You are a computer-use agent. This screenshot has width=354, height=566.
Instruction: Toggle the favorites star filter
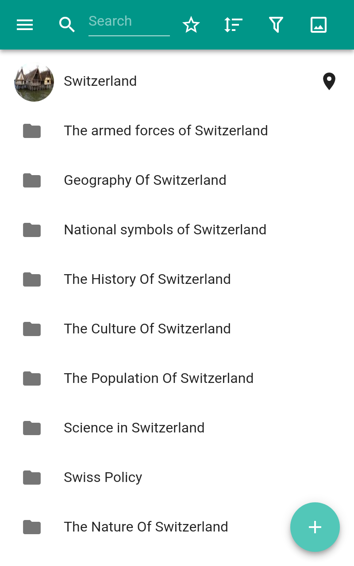click(x=191, y=25)
